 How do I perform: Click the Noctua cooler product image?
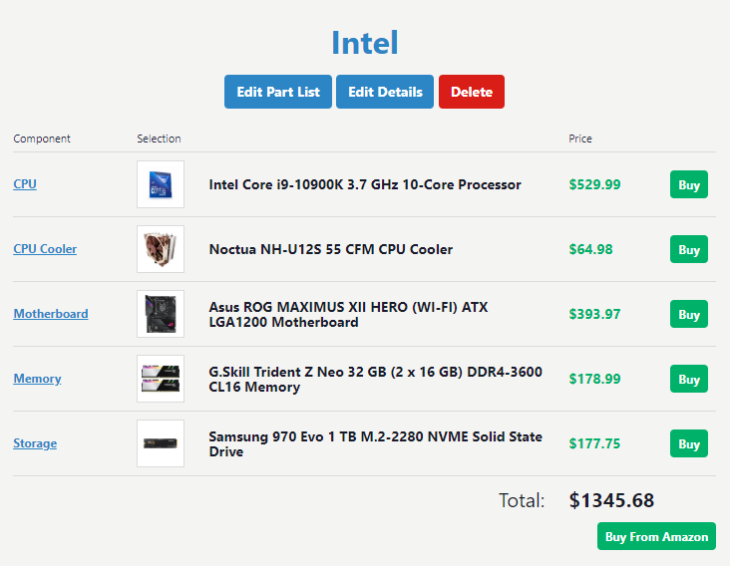point(161,249)
